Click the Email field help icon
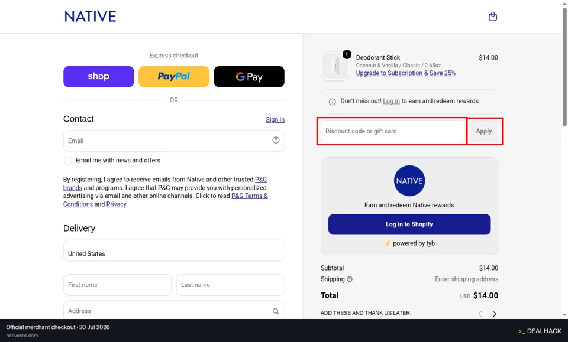 (276, 140)
